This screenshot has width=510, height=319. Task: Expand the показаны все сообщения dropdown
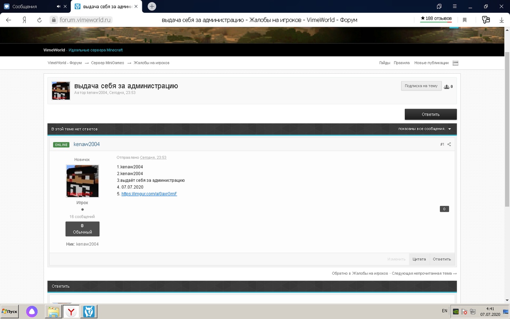[x=425, y=129]
